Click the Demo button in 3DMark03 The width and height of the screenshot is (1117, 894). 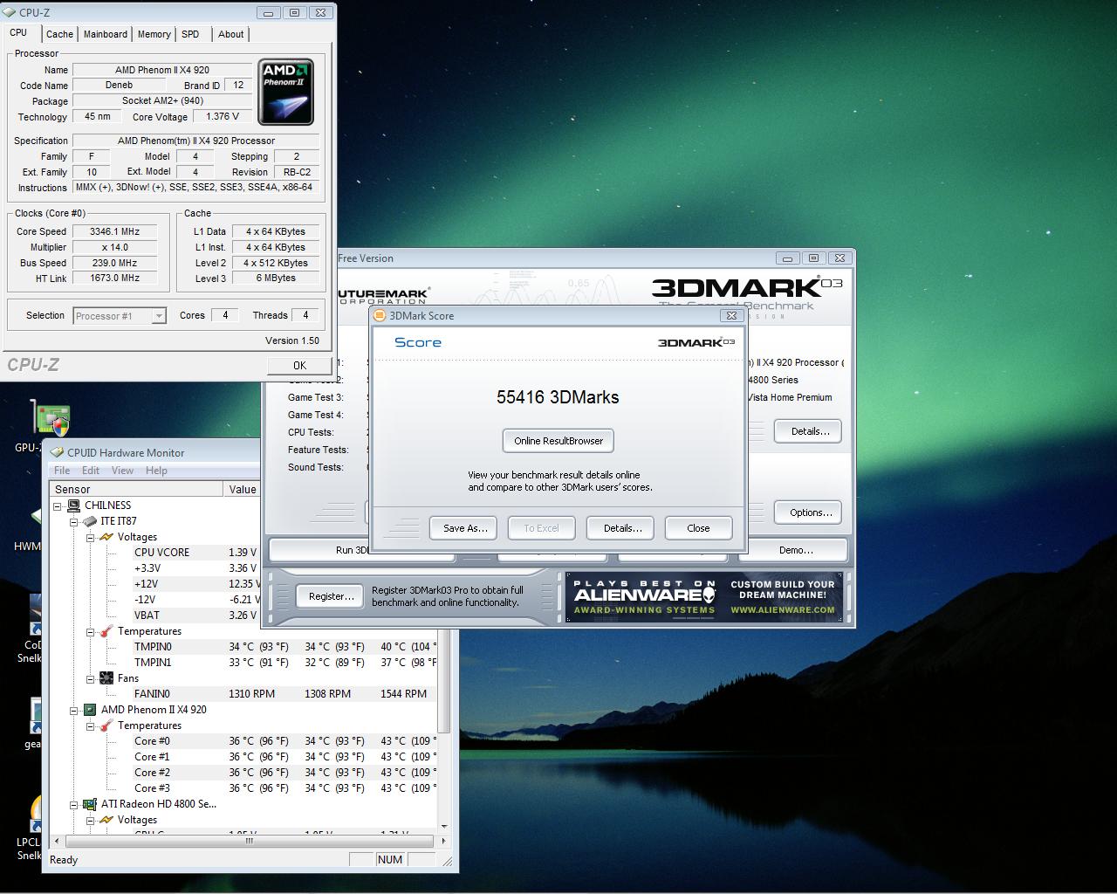(795, 550)
